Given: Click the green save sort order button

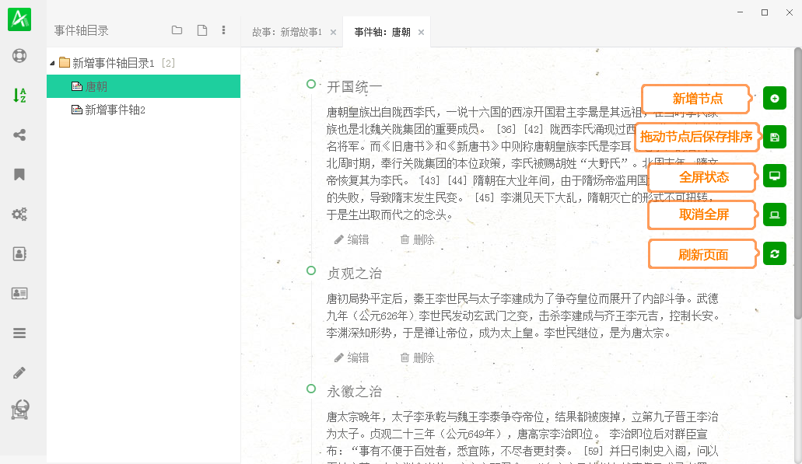Looking at the screenshot, I should (x=774, y=137).
